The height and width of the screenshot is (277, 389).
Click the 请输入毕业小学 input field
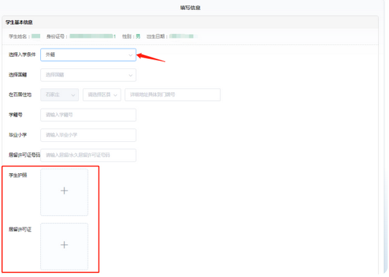[88, 135]
